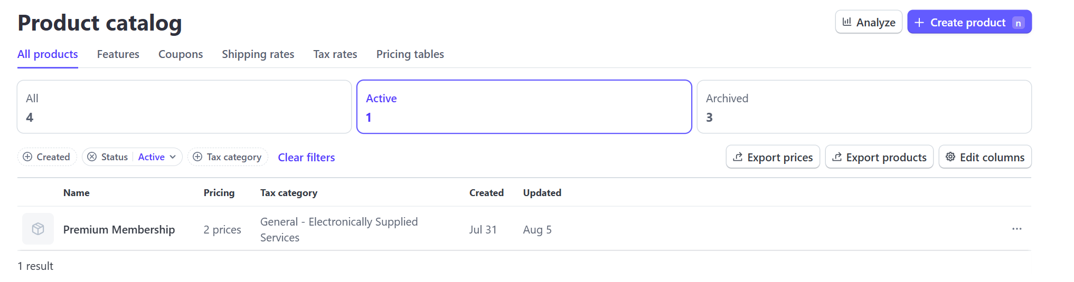Open the Premium Membership row overflow menu
Viewport: 1074px width, 282px height.
pos(1017,229)
